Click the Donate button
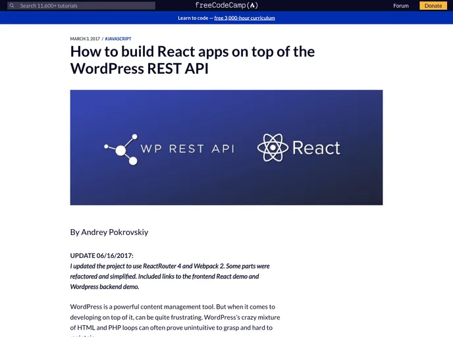Screen dimensions: 453x337 click(433, 5)
